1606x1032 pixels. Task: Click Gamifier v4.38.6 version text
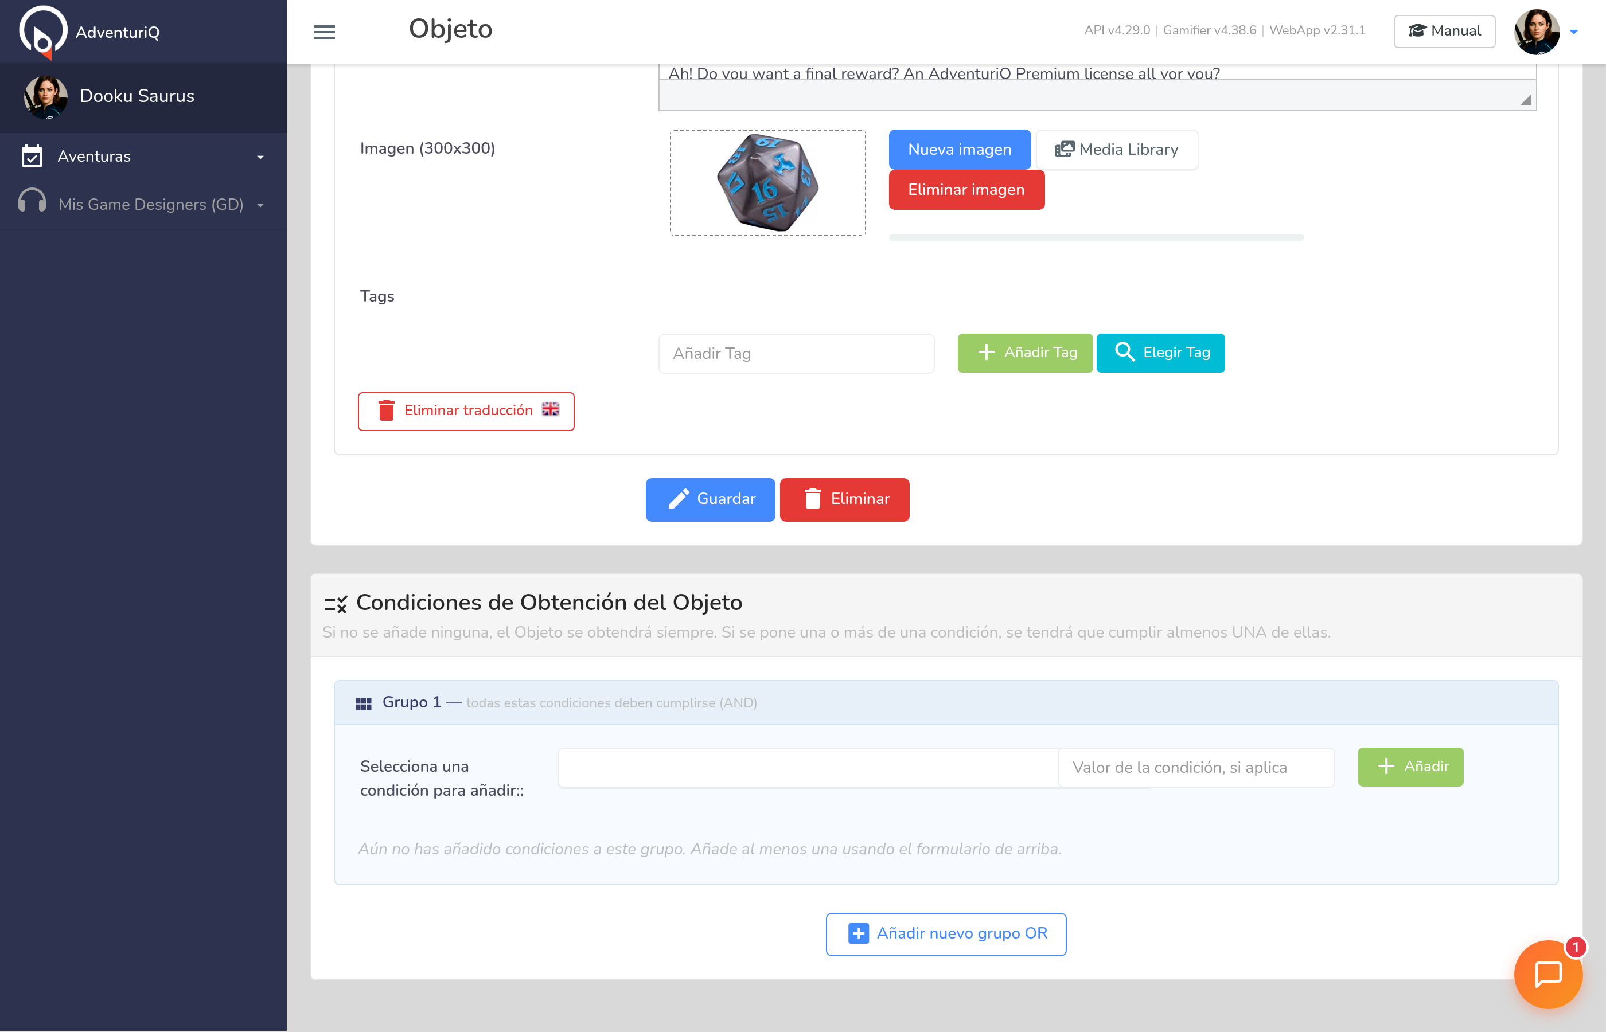[x=1209, y=30]
